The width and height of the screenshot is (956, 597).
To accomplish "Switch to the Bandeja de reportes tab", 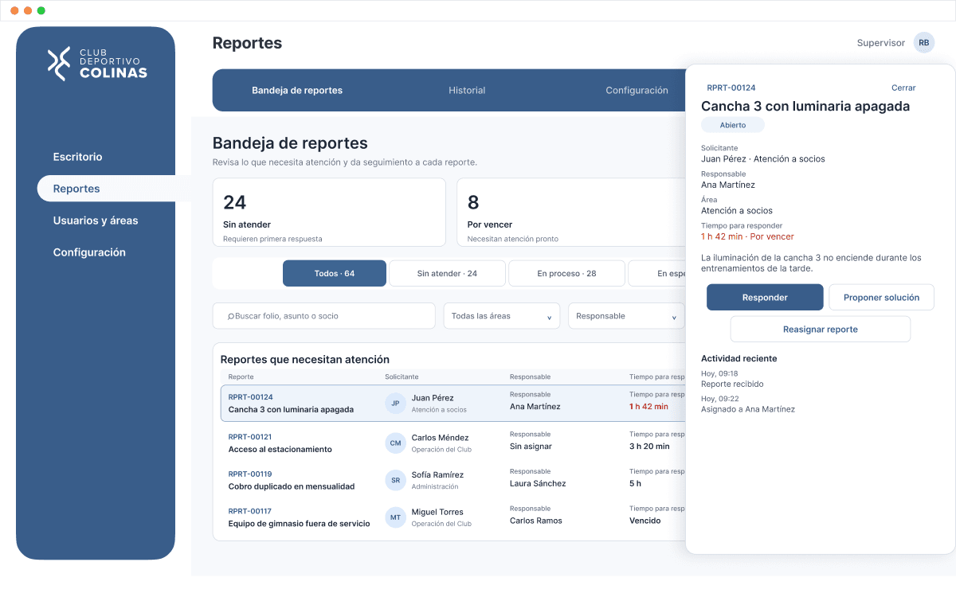I will [x=297, y=91].
